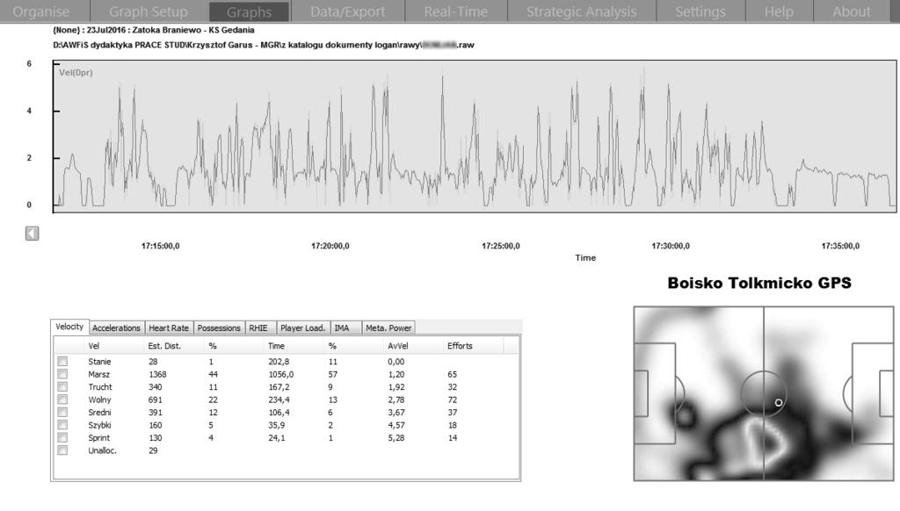Click the Stanie time value 202,8
900x511 pixels.
coord(279,362)
